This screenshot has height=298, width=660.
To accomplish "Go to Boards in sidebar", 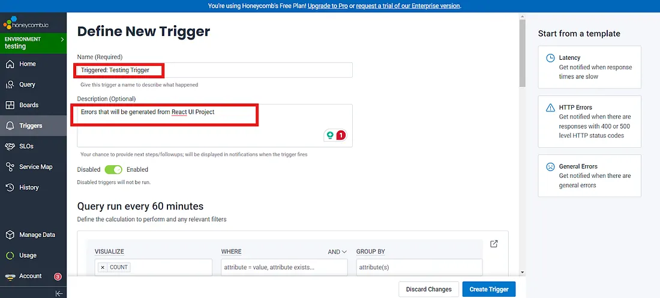I will coord(28,105).
